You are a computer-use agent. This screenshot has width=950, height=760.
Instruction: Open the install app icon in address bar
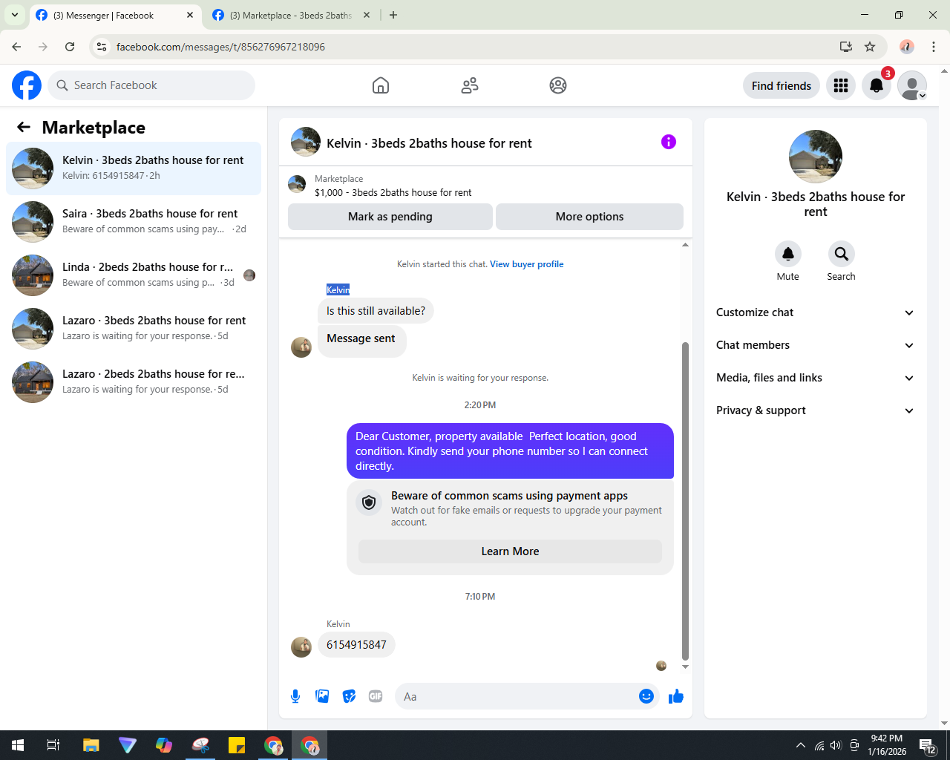click(x=846, y=47)
